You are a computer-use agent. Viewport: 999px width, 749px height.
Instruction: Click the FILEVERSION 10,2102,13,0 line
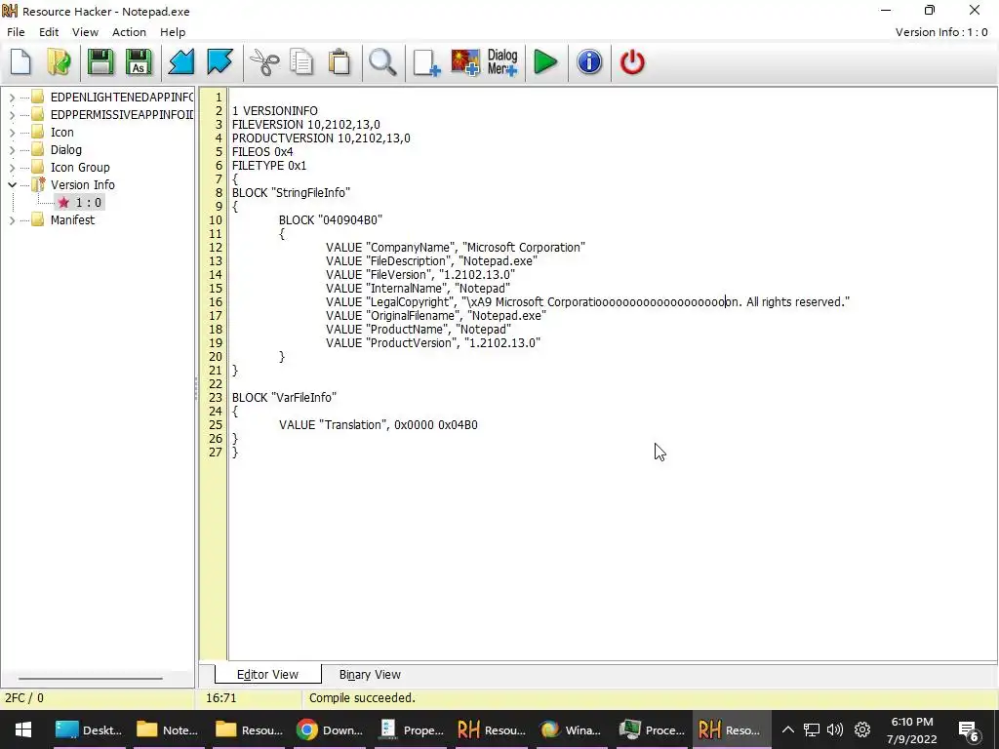(305, 124)
